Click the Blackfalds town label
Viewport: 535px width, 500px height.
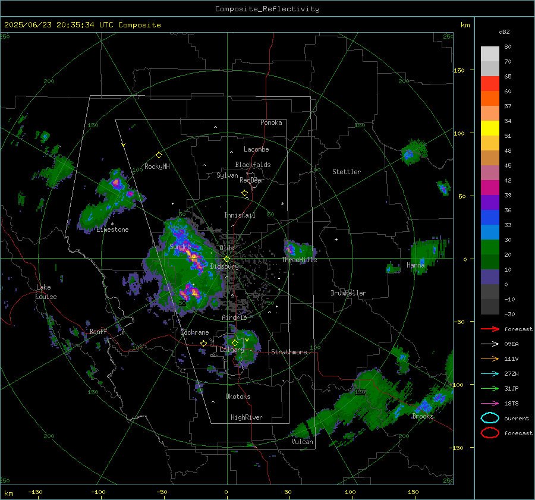(253, 165)
